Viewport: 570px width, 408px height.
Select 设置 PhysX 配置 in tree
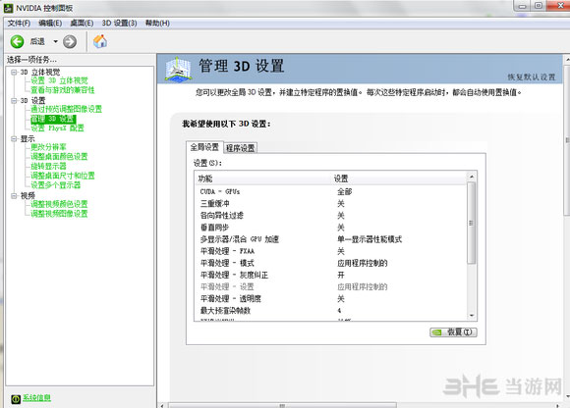click(x=57, y=128)
